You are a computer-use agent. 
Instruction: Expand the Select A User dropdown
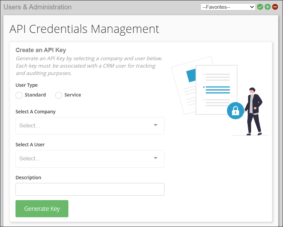pyautogui.click(x=90, y=159)
